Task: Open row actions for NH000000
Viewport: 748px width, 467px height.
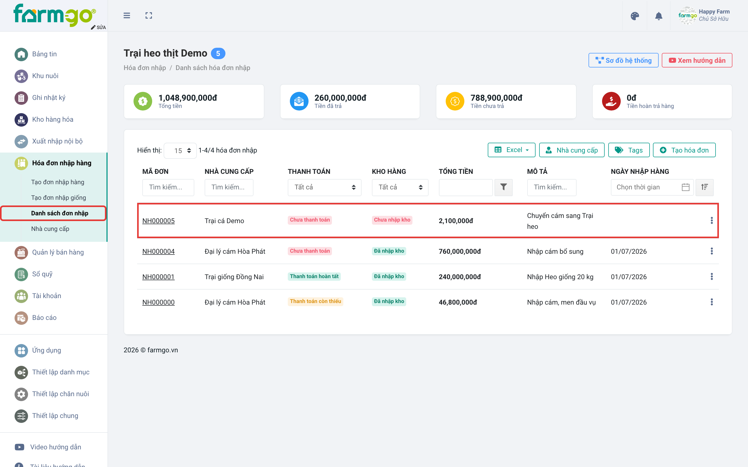Action: tap(712, 302)
